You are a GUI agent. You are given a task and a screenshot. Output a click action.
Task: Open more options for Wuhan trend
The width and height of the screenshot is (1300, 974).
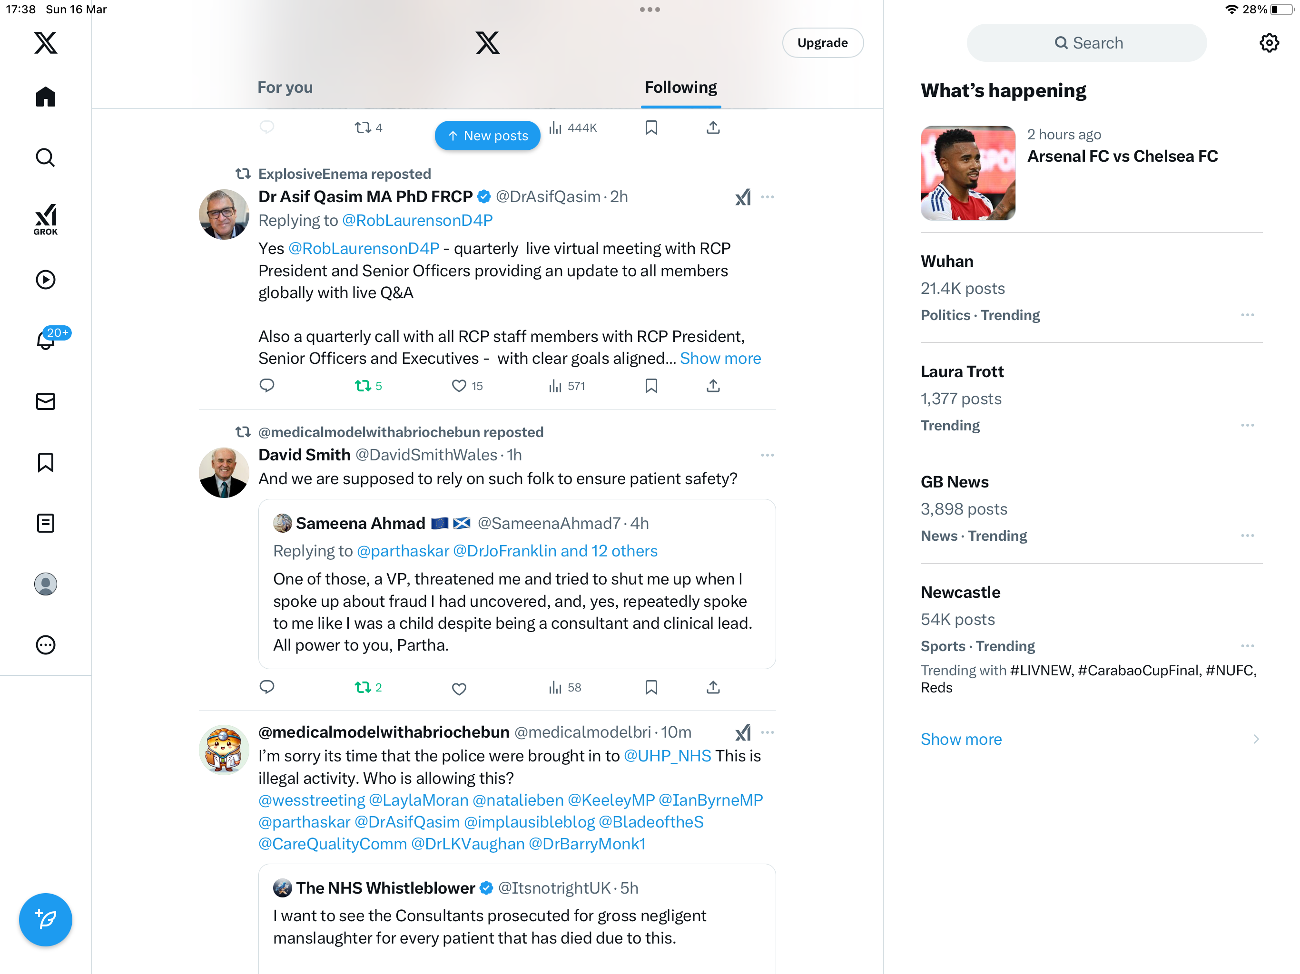[x=1247, y=315]
